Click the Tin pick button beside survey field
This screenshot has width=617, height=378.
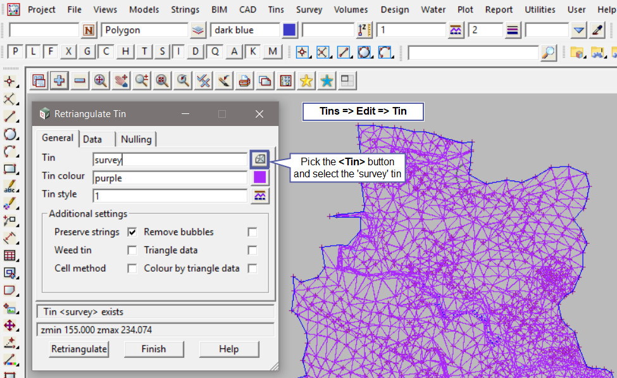coord(259,160)
